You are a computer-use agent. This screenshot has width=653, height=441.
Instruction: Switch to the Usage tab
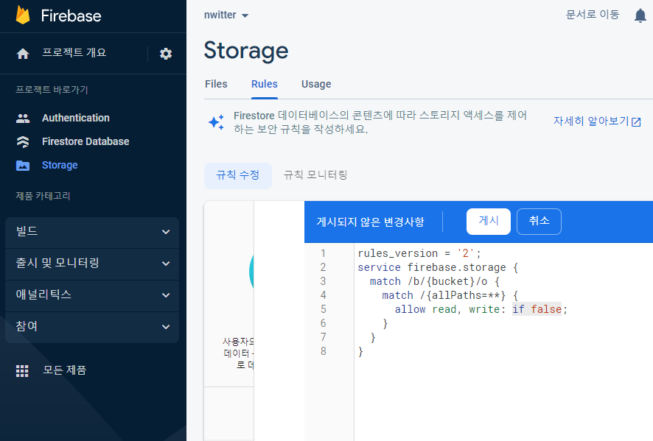tap(316, 84)
